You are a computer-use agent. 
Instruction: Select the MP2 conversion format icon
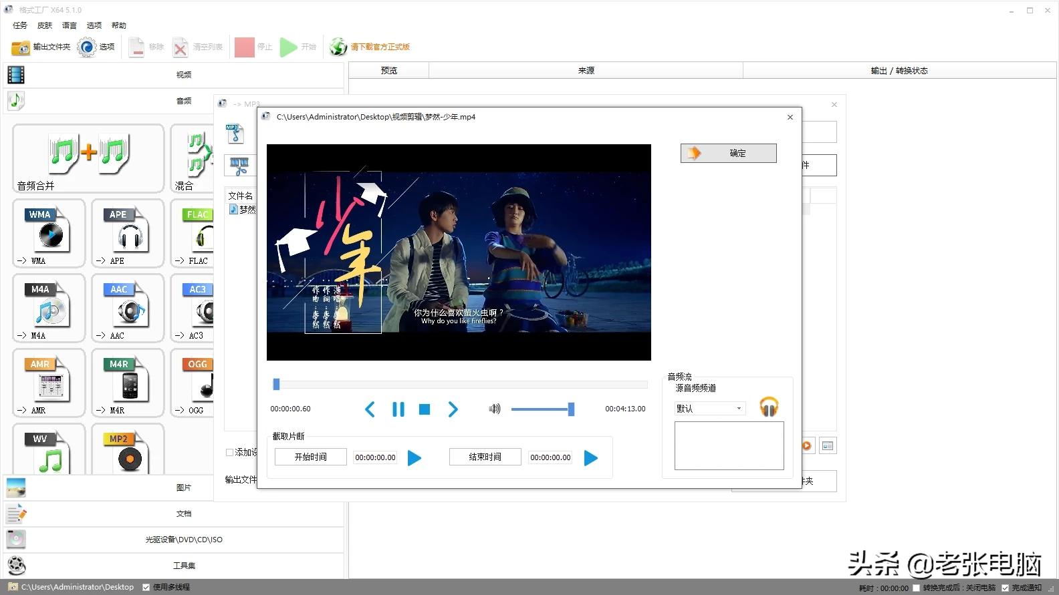pyautogui.click(x=128, y=449)
